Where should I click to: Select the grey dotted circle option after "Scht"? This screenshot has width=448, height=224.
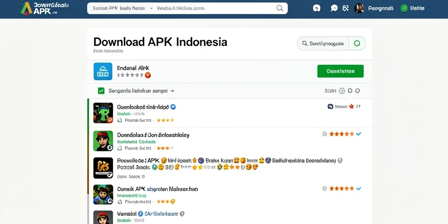click(x=342, y=91)
